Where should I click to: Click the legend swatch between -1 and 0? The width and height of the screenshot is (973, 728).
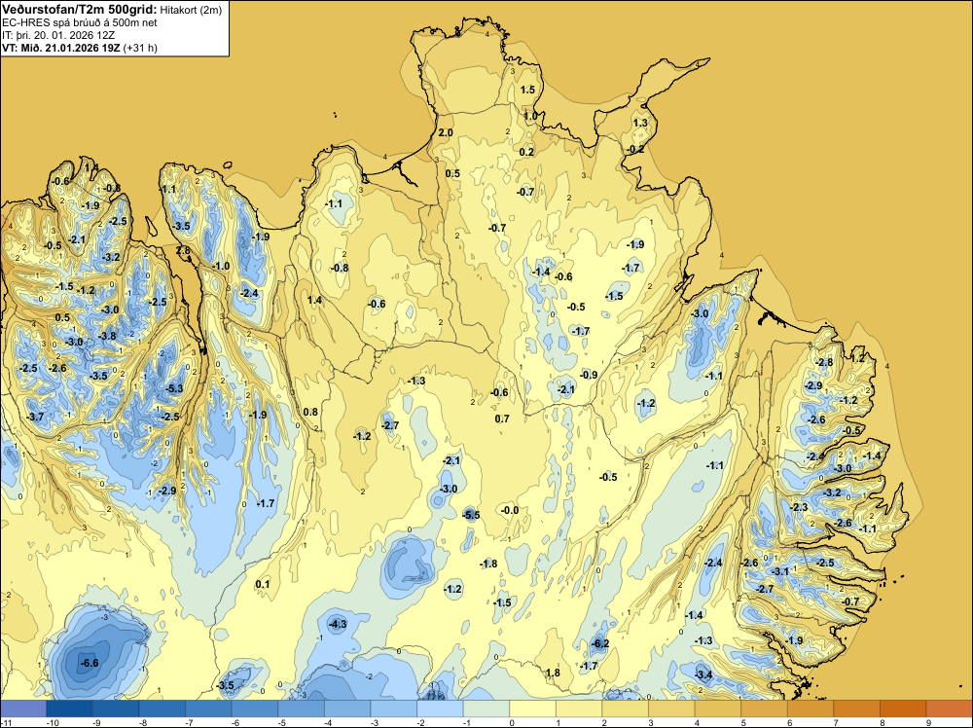click(x=486, y=709)
